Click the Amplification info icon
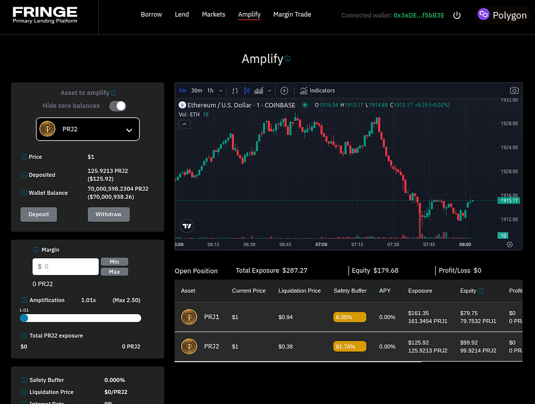Screen dimensions: 535x404 pos(24,301)
